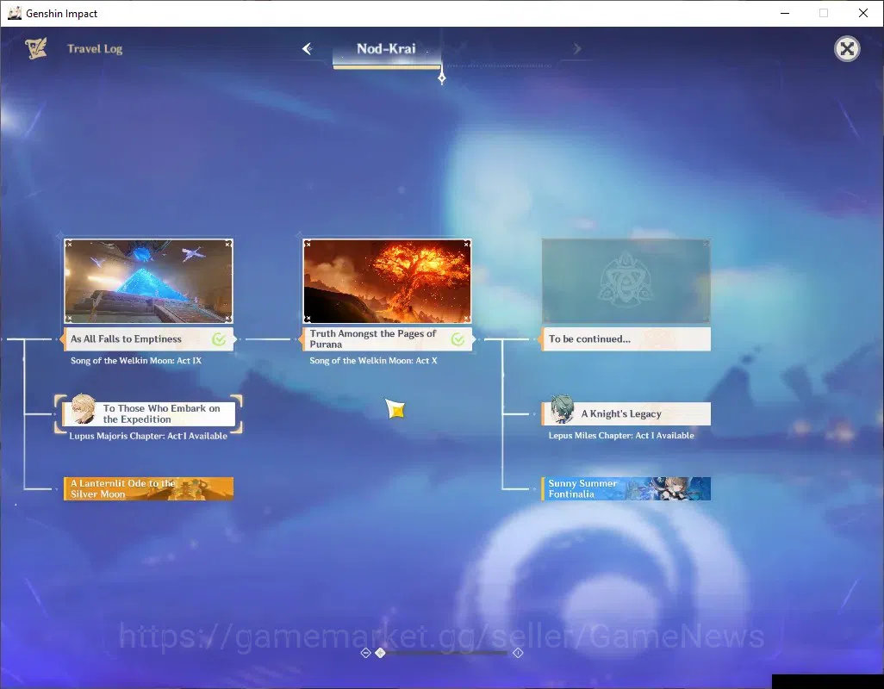884x689 pixels.
Task: Open A Lanternlit Ode to the Silver Moon banner
Action: coord(148,488)
